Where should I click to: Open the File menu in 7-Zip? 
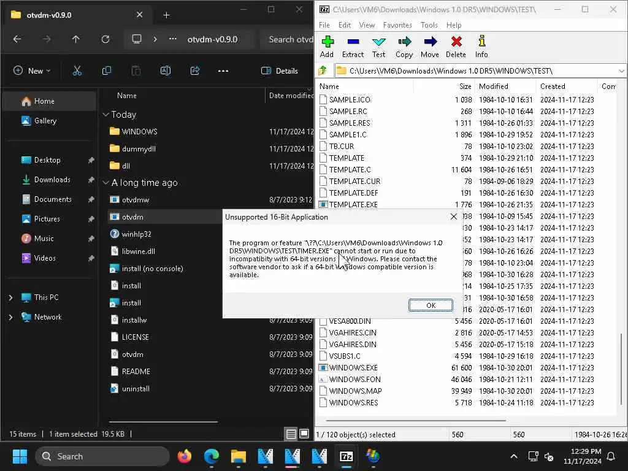point(324,25)
